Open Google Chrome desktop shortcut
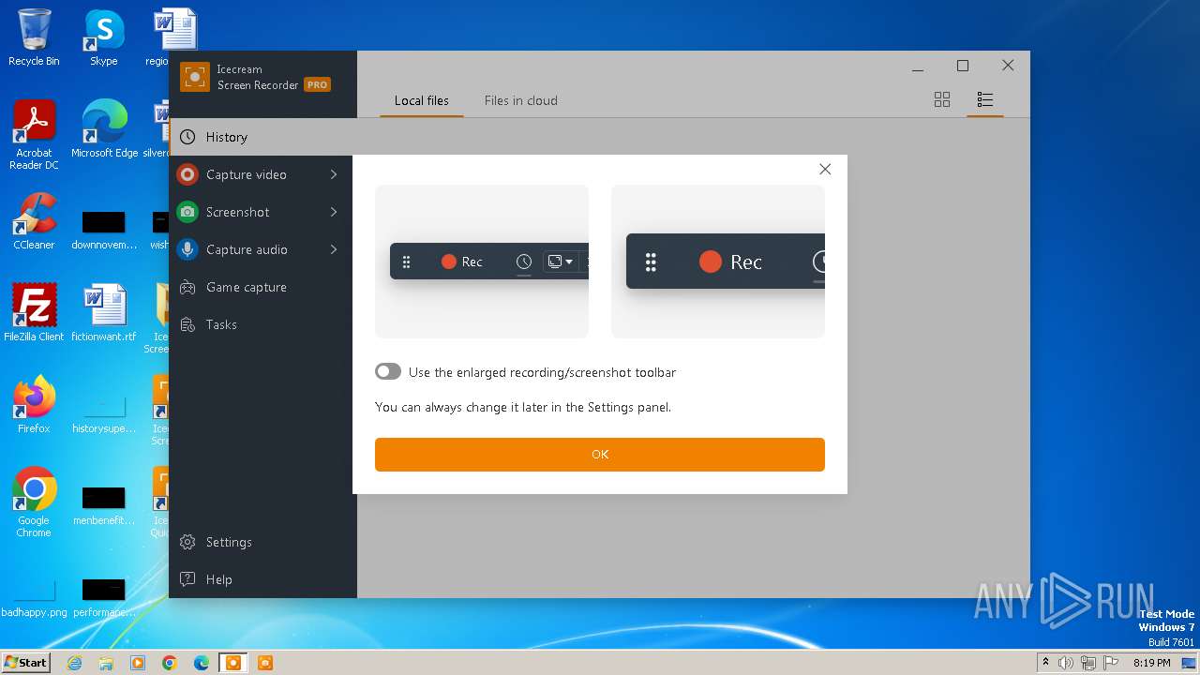Screen dimensions: 1200x675 coord(34,502)
